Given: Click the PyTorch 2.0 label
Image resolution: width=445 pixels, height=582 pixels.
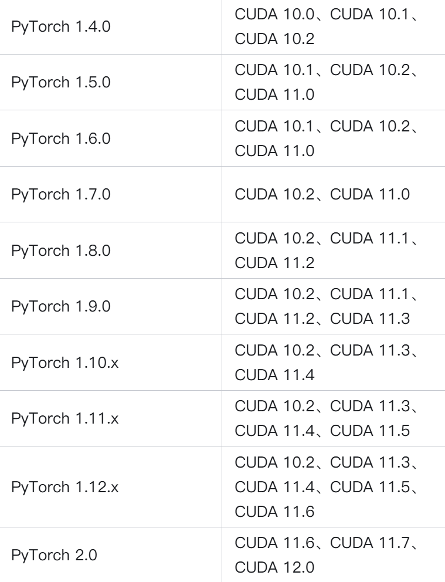Looking at the screenshot, I should pos(54,556).
